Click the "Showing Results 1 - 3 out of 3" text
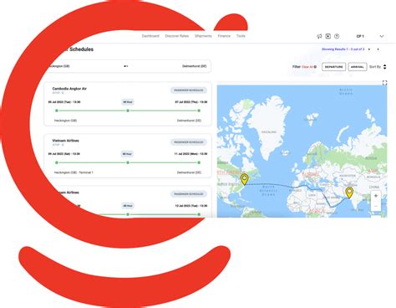Image resolution: width=396 pixels, height=308 pixels. (343, 49)
